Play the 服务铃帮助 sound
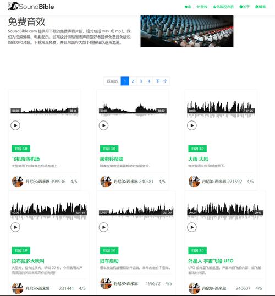The height and width of the screenshot is (296, 275). [x=103, y=125]
